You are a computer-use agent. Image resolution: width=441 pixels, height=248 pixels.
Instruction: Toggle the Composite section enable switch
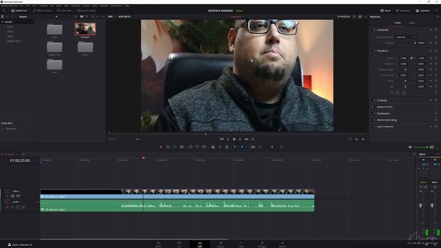click(373, 30)
